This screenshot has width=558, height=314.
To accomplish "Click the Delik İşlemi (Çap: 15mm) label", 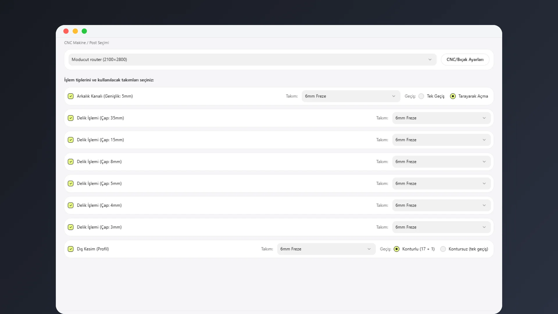I will coord(100,140).
